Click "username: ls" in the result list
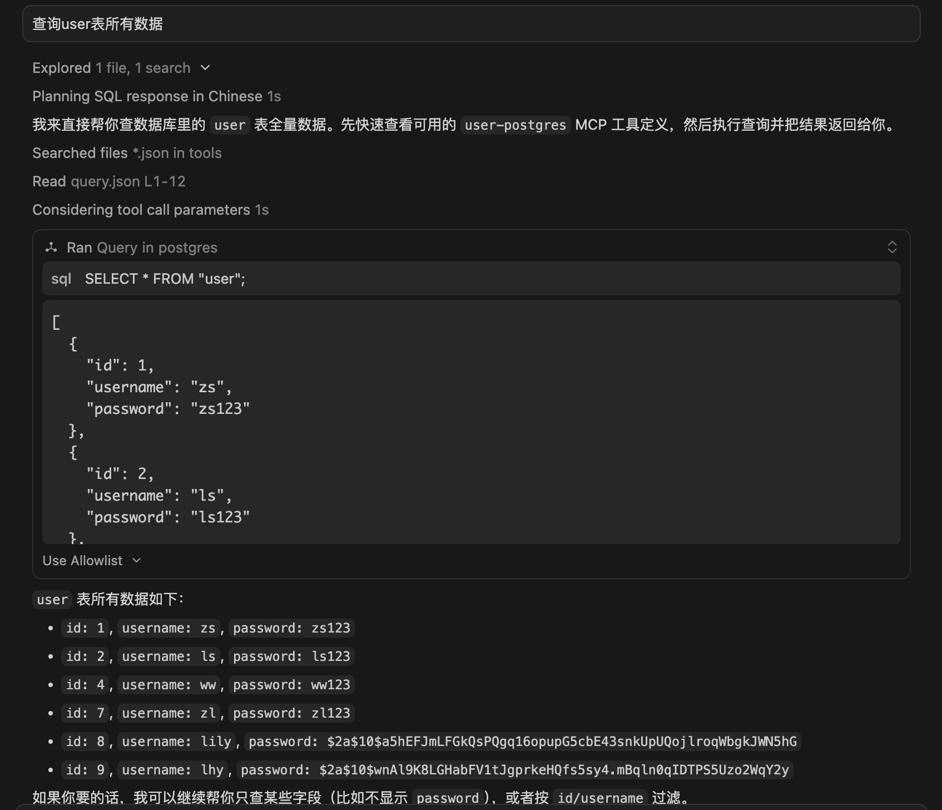This screenshot has height=810, width=942. pos(168,656)
